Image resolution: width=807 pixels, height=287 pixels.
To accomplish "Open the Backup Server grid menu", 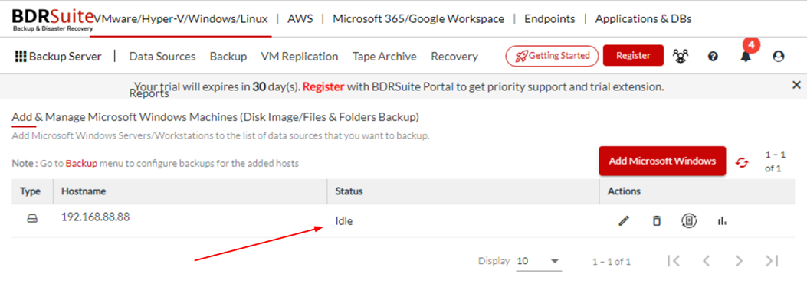I will pyautogui.click(x=58, y=56).
